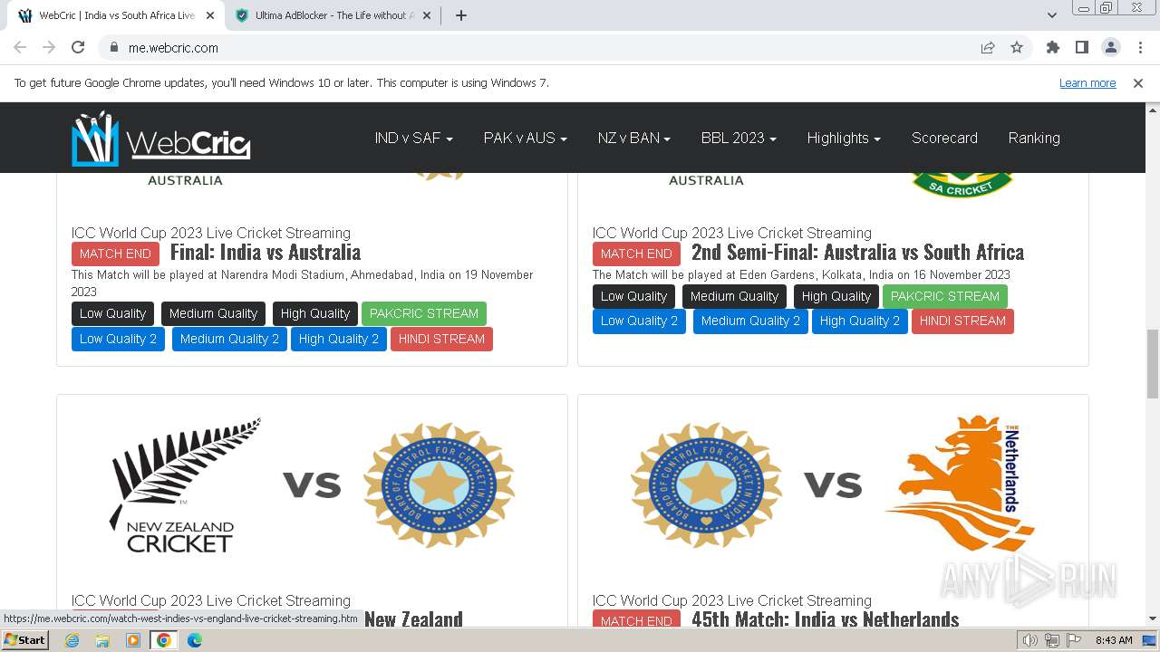
Task: Open the share page icon in address bar
Action: pyautogui.click(x=988, y=47)
